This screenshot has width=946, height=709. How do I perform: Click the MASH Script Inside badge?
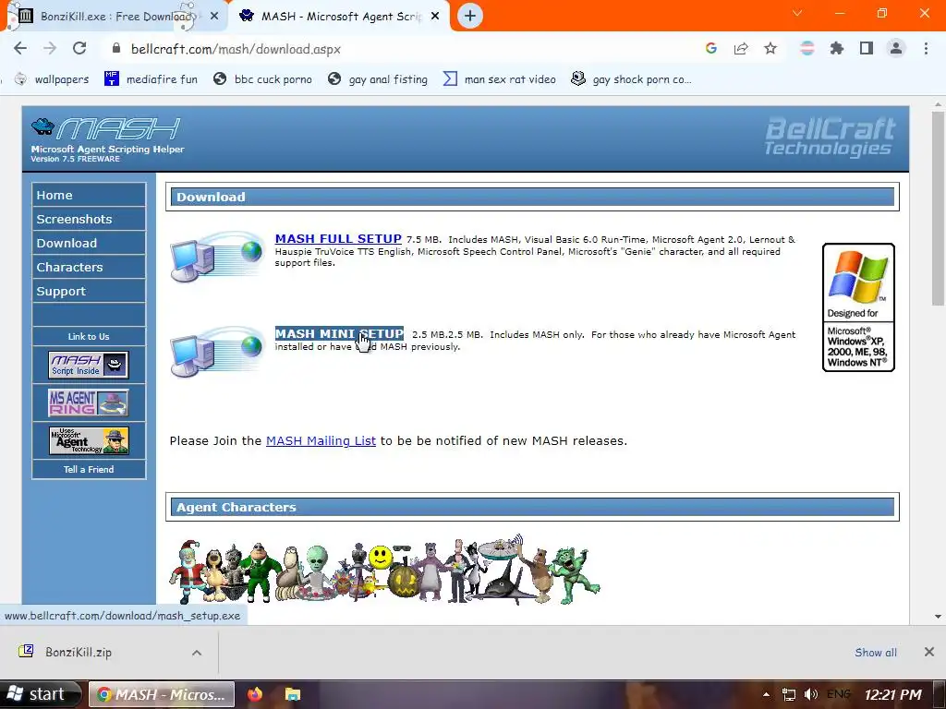coord(89,365)
